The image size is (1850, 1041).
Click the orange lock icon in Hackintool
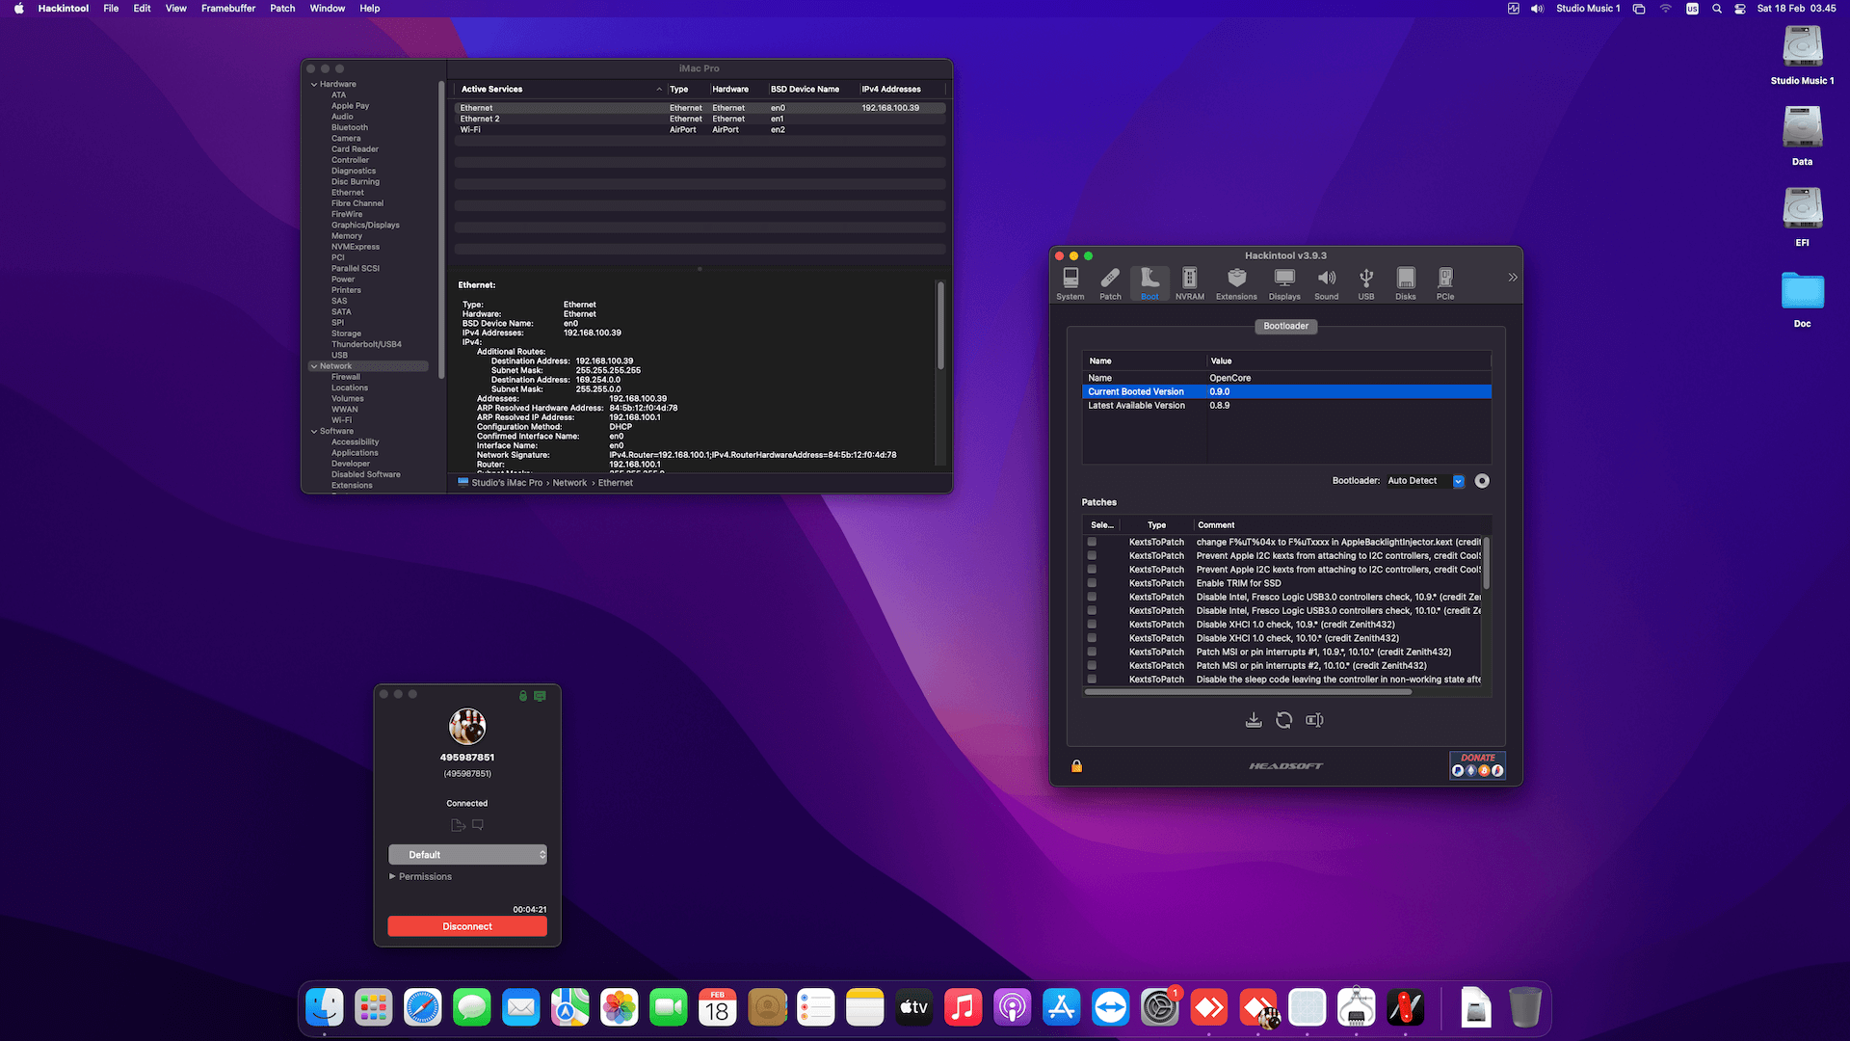point(1077,766)
